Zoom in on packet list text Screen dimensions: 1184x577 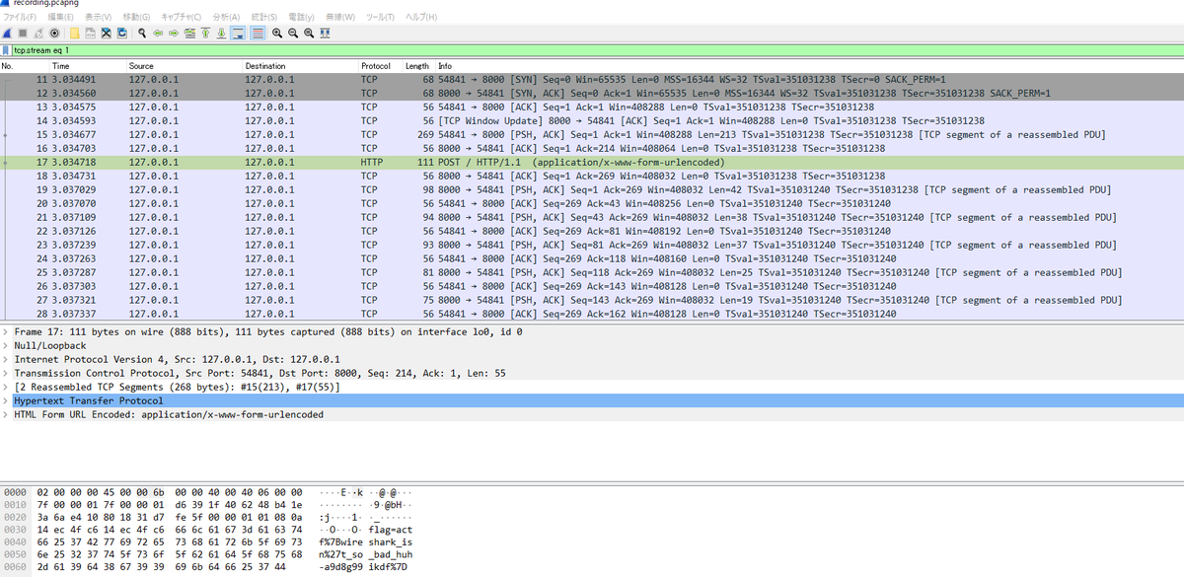pos(277,34)
